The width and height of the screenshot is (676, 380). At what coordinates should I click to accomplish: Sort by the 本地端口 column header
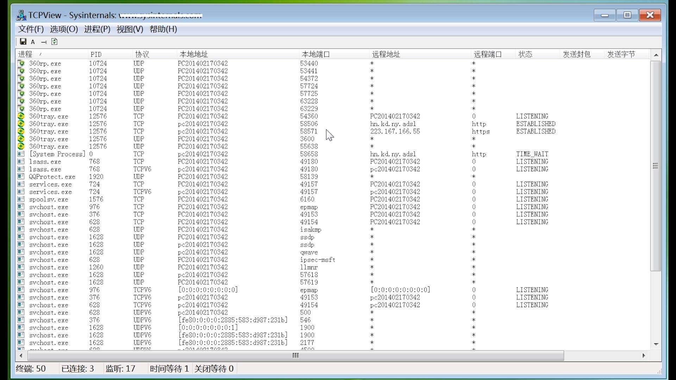(334, 54)
